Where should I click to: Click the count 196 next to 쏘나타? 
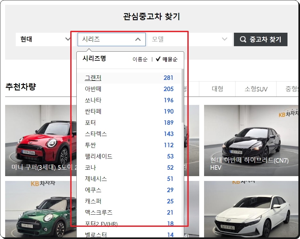(168, 100)
